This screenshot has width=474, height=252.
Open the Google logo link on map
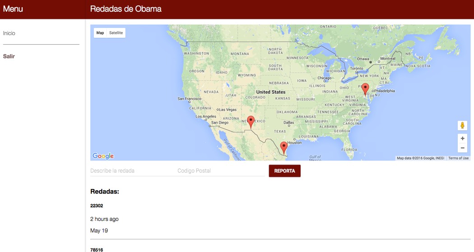103,156
